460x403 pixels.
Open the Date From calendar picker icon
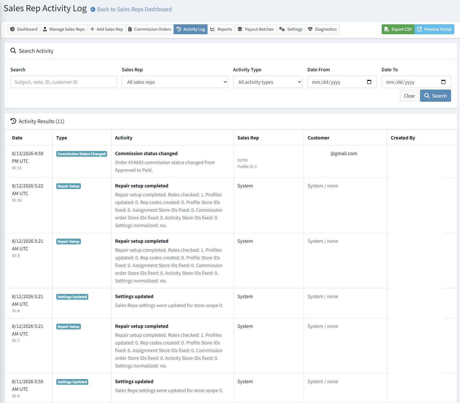coord(369,82)
